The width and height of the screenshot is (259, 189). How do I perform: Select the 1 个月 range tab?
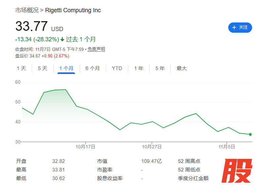point(66,68)
